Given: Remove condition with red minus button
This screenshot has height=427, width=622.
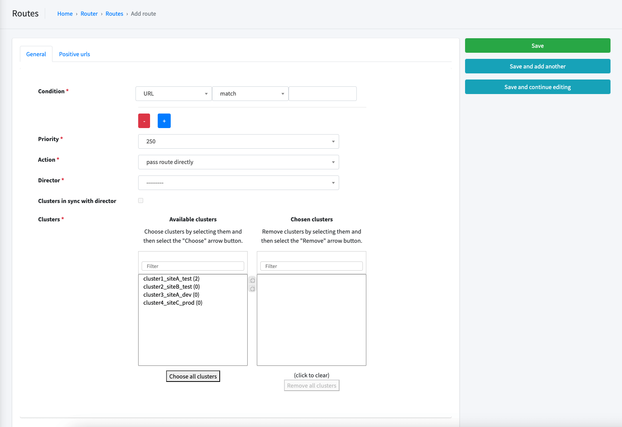Looking at the screenshot, I should 144,121.
